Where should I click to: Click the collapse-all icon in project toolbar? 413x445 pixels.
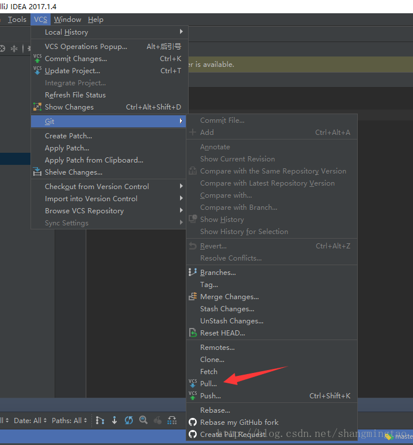click(x=14, y=48)
